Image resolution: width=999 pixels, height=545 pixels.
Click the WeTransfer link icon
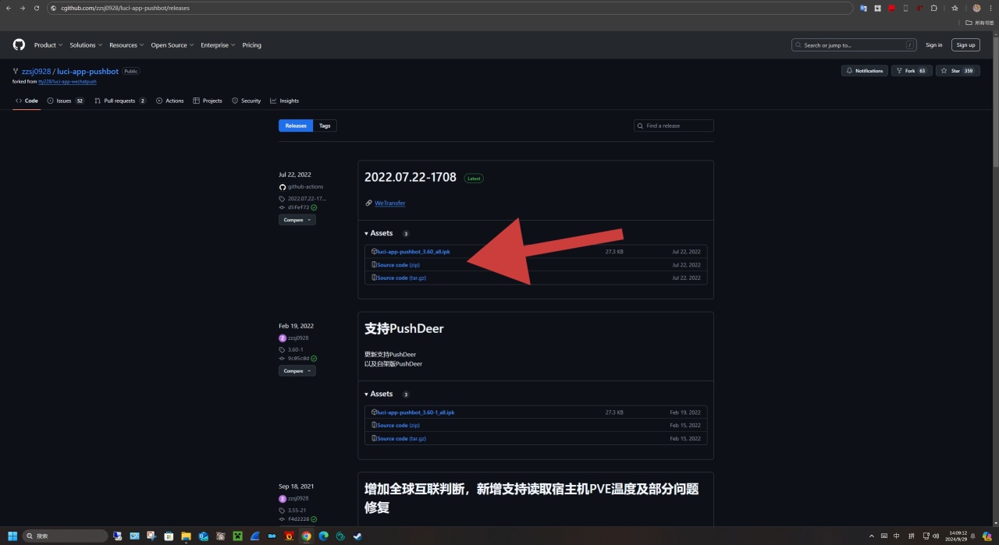pos(368,203)
